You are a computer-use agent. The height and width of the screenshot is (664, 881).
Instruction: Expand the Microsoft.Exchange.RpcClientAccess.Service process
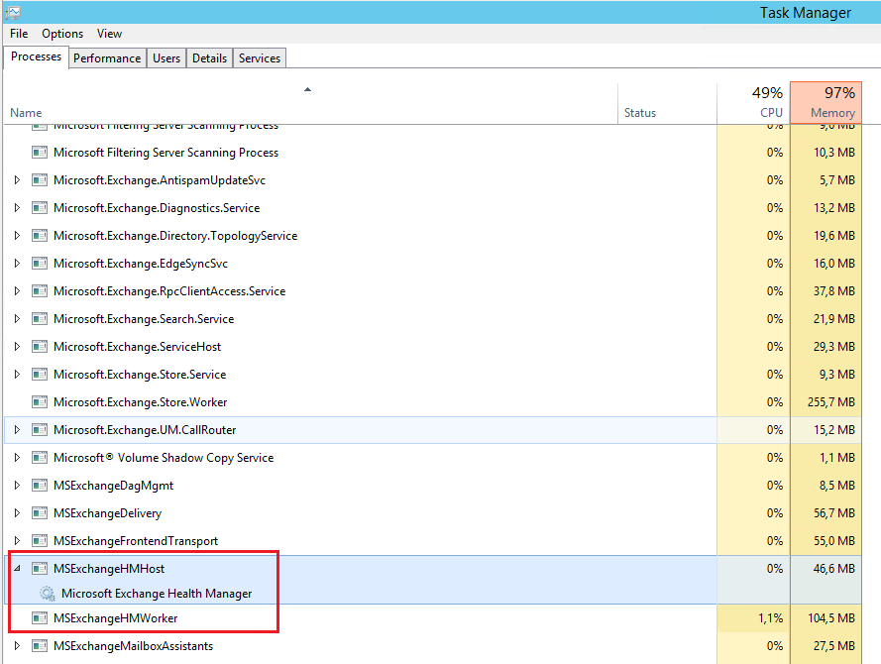coord(17,291)
